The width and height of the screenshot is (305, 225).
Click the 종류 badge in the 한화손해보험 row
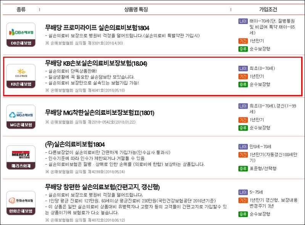(243, 214)
